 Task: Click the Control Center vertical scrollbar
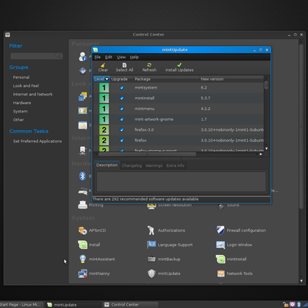point(301,126)
